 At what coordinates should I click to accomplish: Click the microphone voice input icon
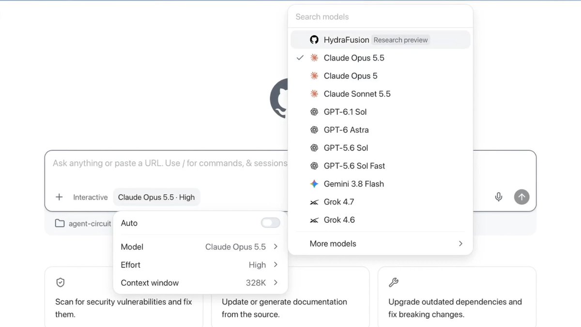[499, 197]
